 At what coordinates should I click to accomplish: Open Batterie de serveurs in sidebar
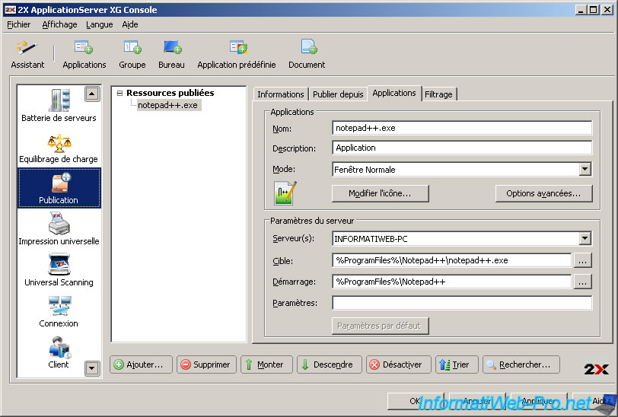(59, 106)
